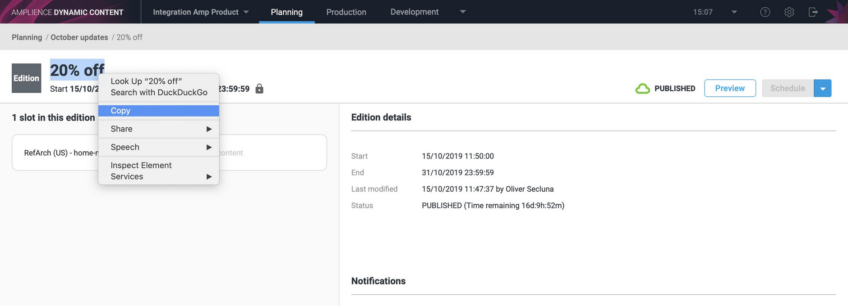
Task: Click the PUBLISHED status label
Action: click(675, 89)
